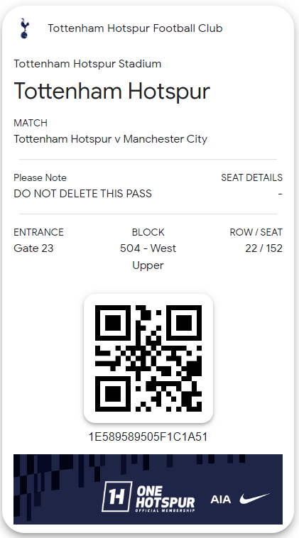Click the 22 / 152 row and seat value
The width and height of the screenshot is (299, 538).
click(x=263, y=248)
